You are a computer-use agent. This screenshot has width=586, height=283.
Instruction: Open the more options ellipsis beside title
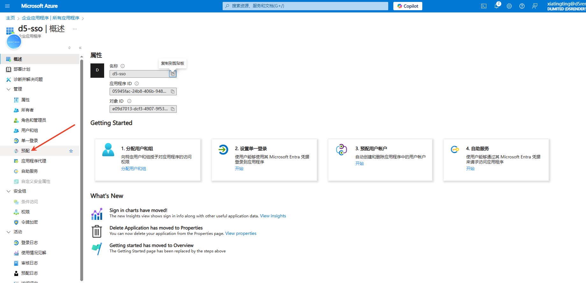click(x=75, y=29)
